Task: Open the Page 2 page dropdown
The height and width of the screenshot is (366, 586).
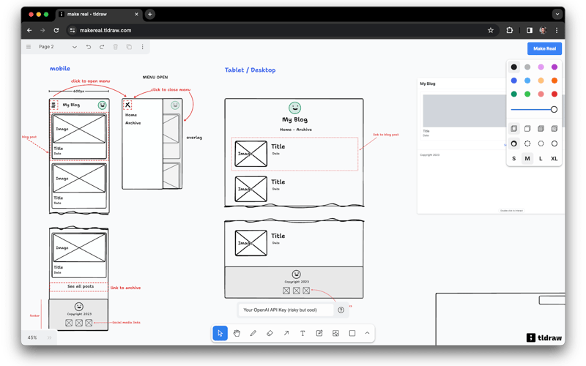Action: (58, 47)
